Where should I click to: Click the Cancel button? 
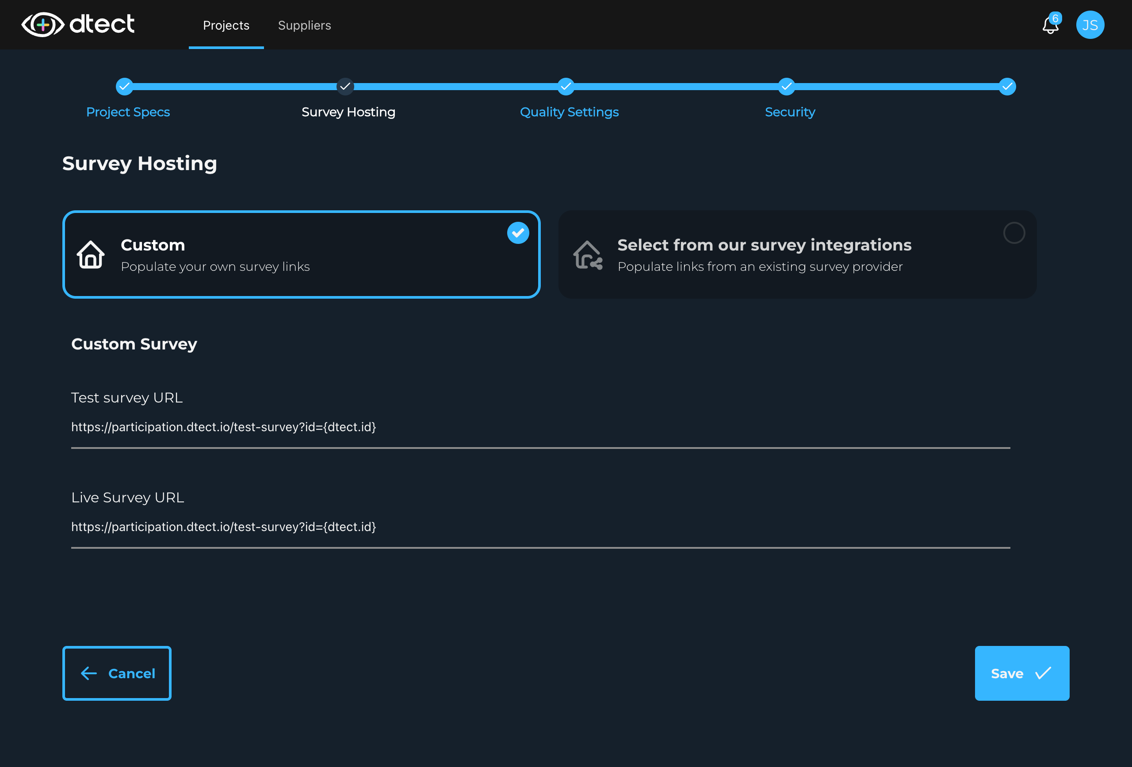(x=117, y=674)
